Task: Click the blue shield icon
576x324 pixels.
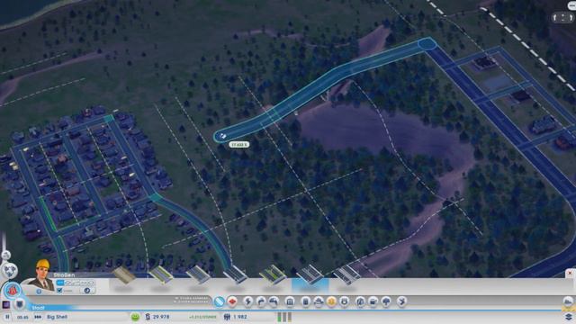Action: pos(20,304)
